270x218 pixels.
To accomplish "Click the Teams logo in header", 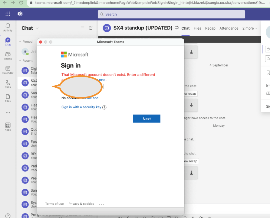I will (x=20, y=14).
